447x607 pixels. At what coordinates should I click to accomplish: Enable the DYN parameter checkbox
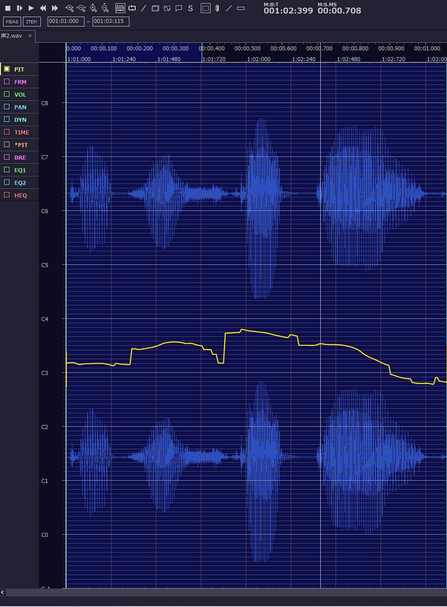[x=7, y=120]
